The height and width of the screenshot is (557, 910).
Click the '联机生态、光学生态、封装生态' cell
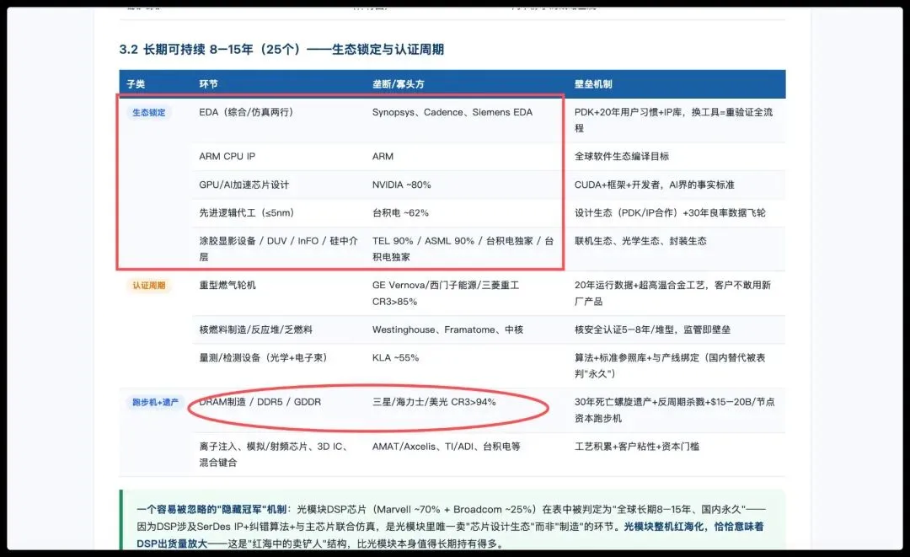[x=640, y=241]
